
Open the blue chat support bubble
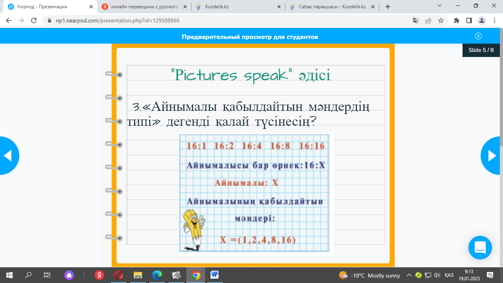coord(480,248)
